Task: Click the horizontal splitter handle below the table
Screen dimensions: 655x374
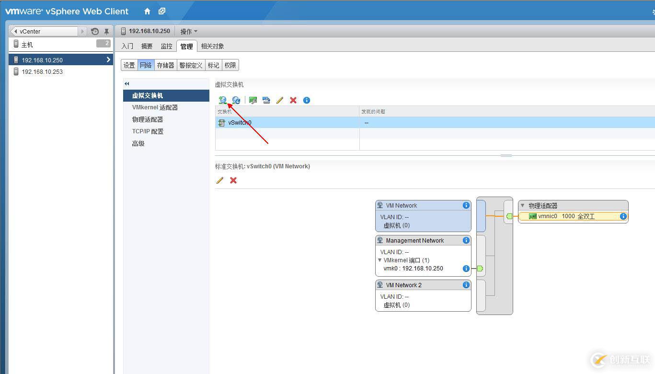Action: pyautogui.click(x=506, y=155)
